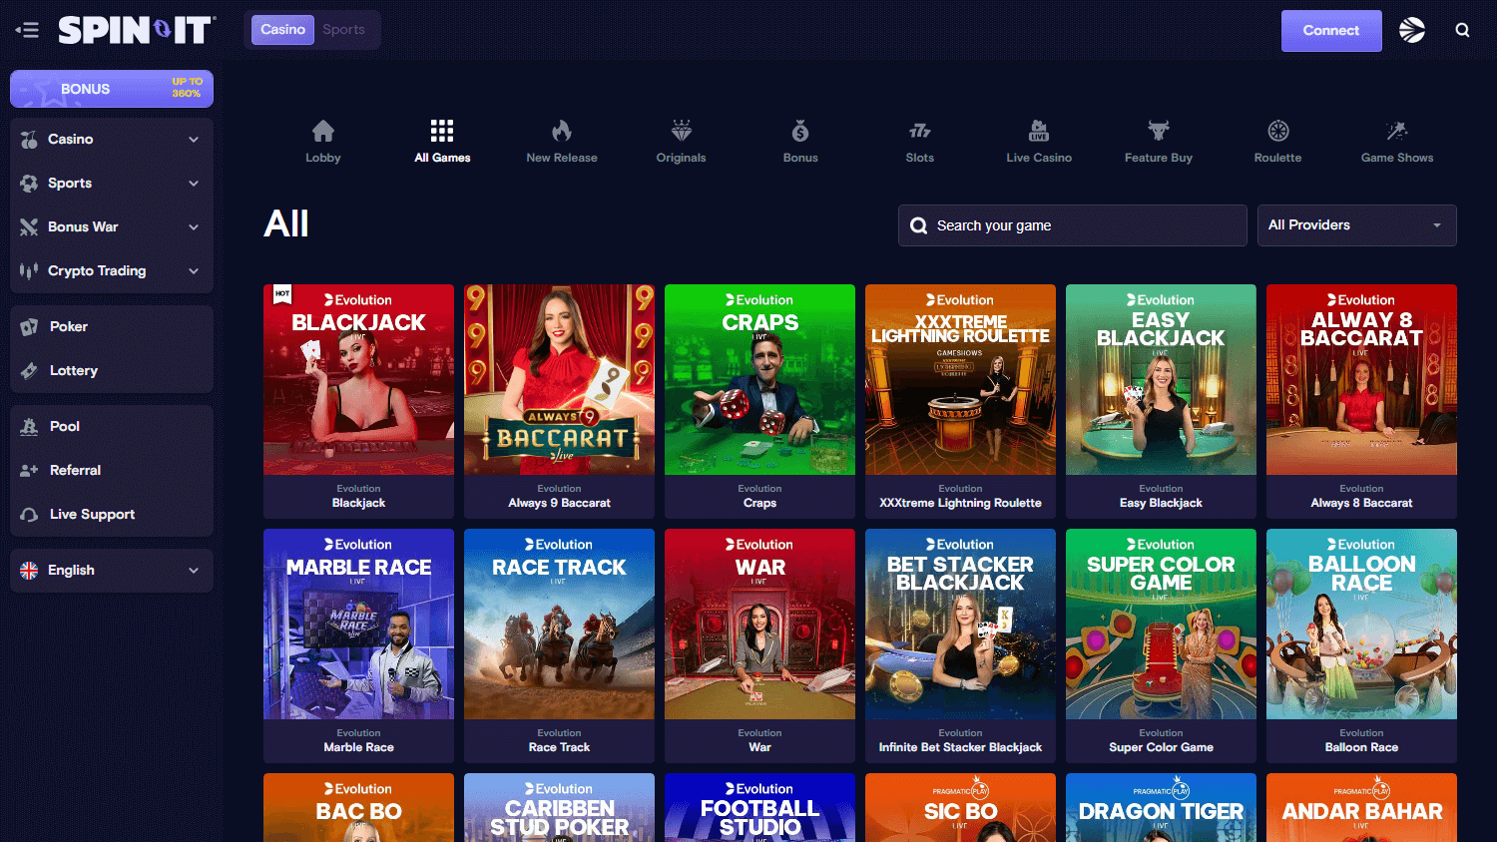Click the Search your game field
This screenshot has width=1497, height=842.
point(1072,224)
